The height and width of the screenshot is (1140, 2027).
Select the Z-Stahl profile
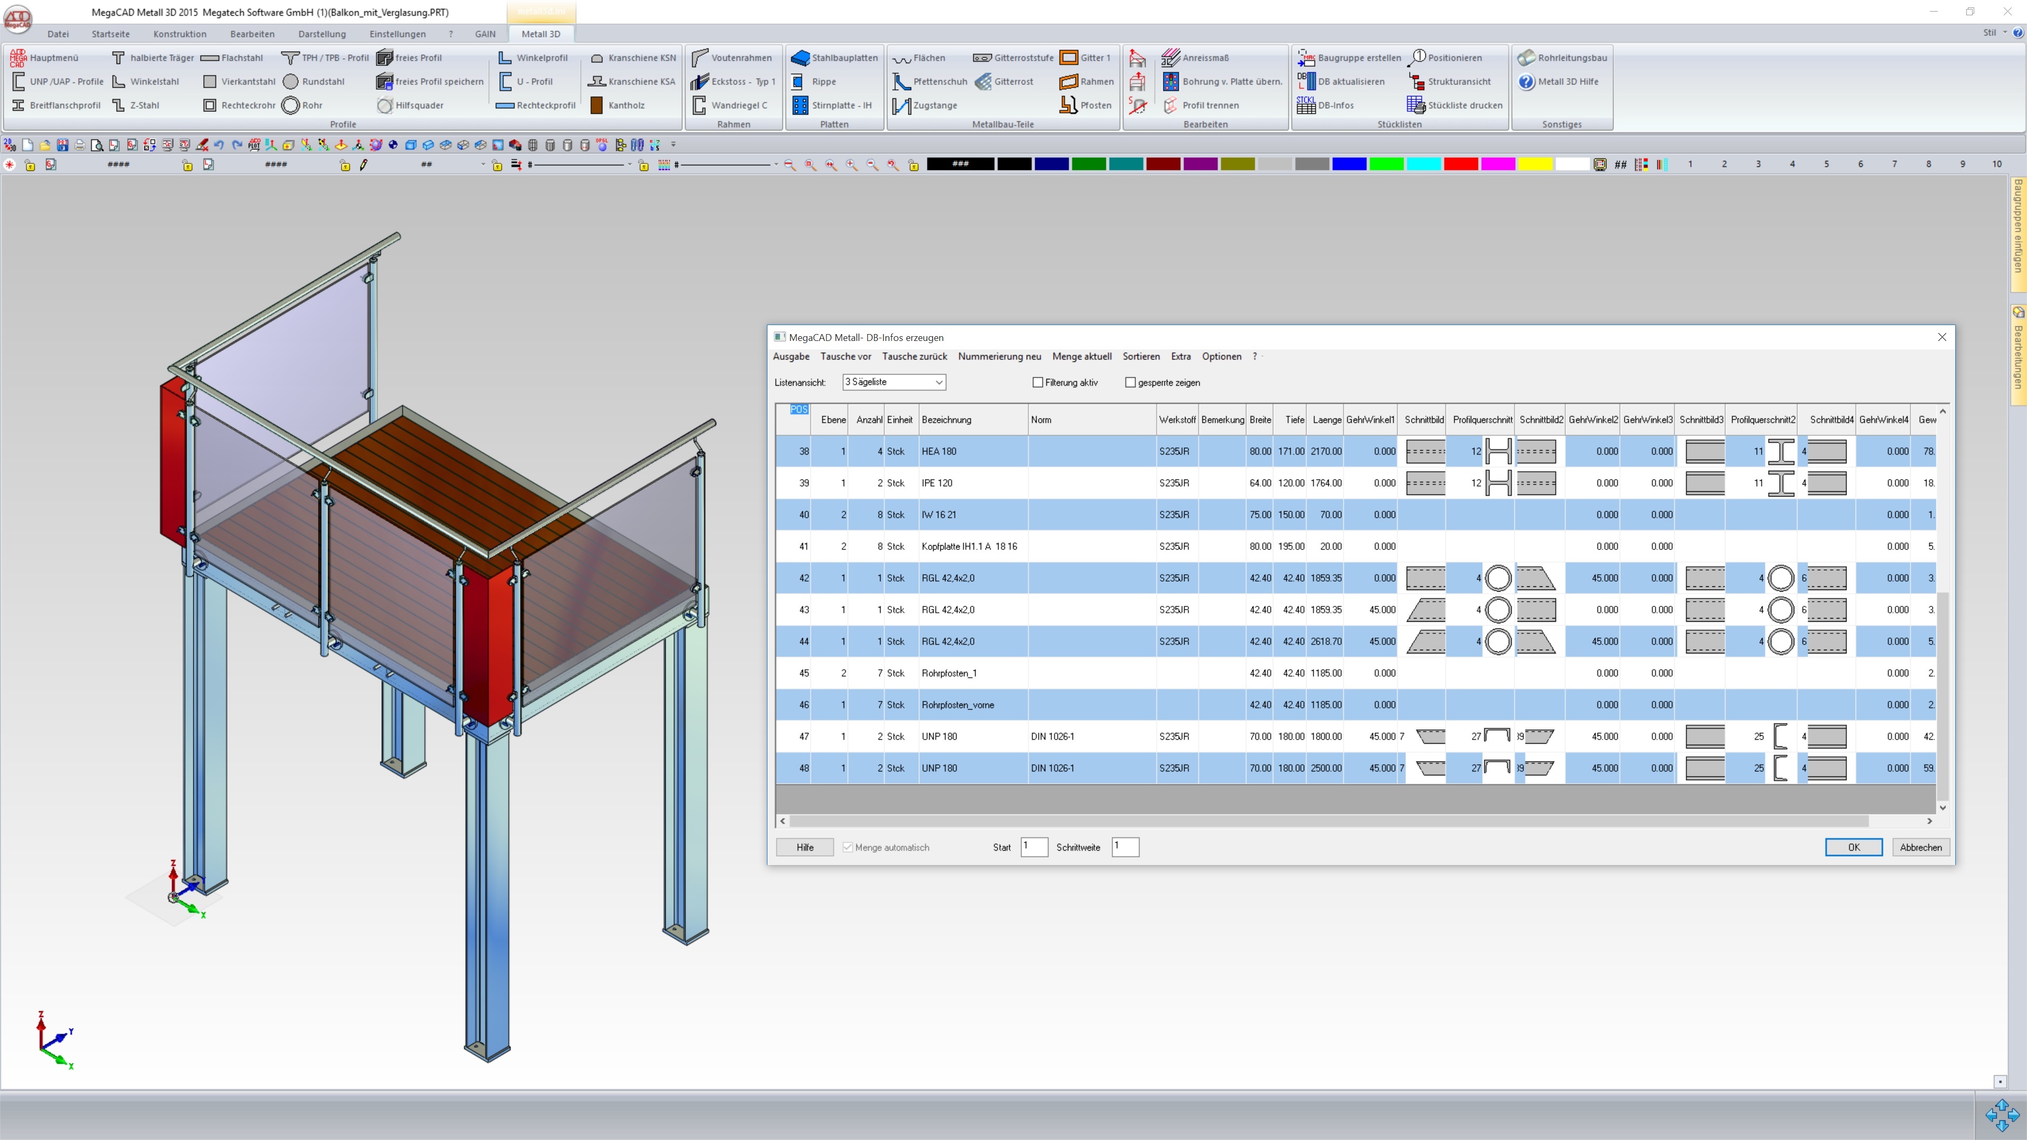tap(135, 104)
